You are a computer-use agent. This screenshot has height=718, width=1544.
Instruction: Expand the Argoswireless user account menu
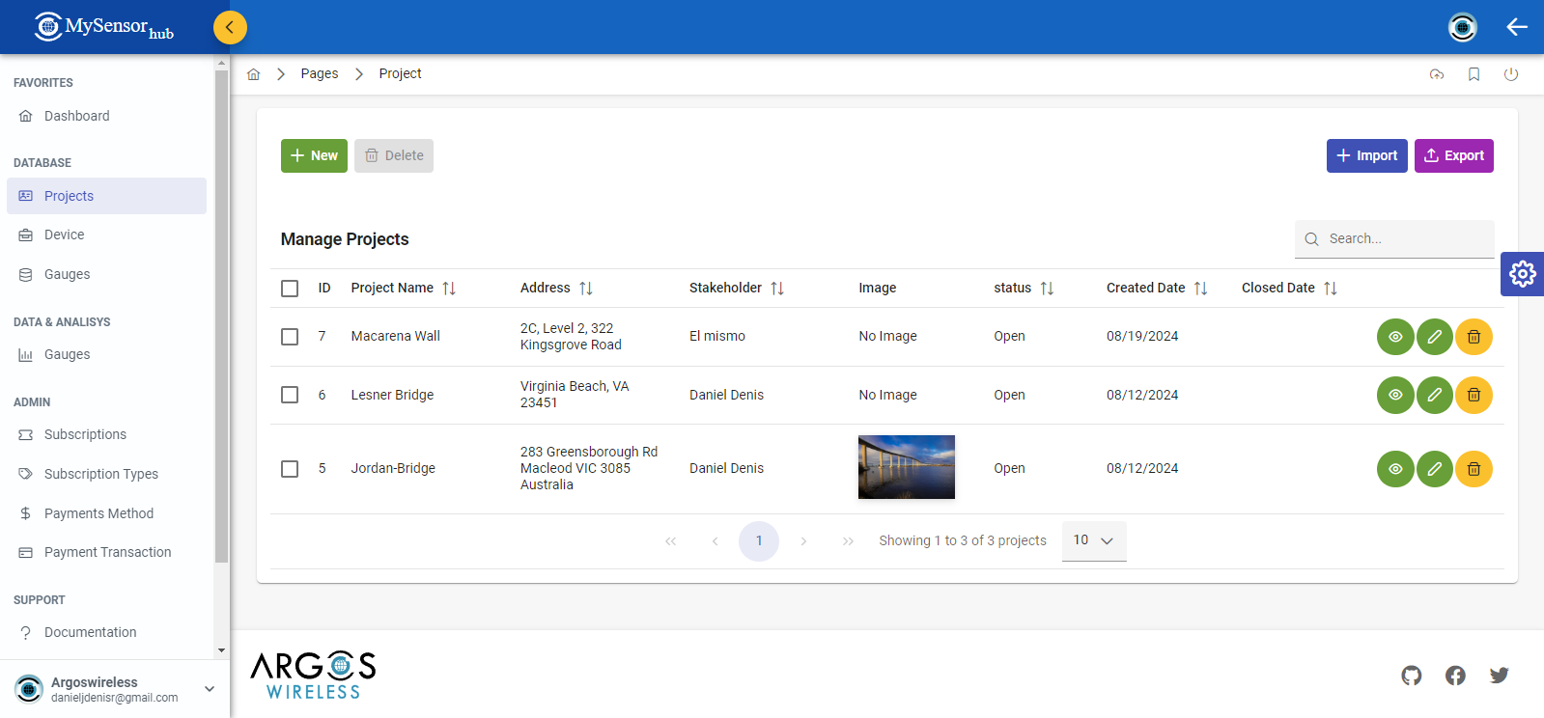(209, 689)
